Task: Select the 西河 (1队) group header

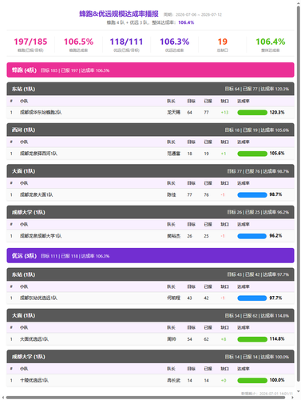Action: pos(150,130)
